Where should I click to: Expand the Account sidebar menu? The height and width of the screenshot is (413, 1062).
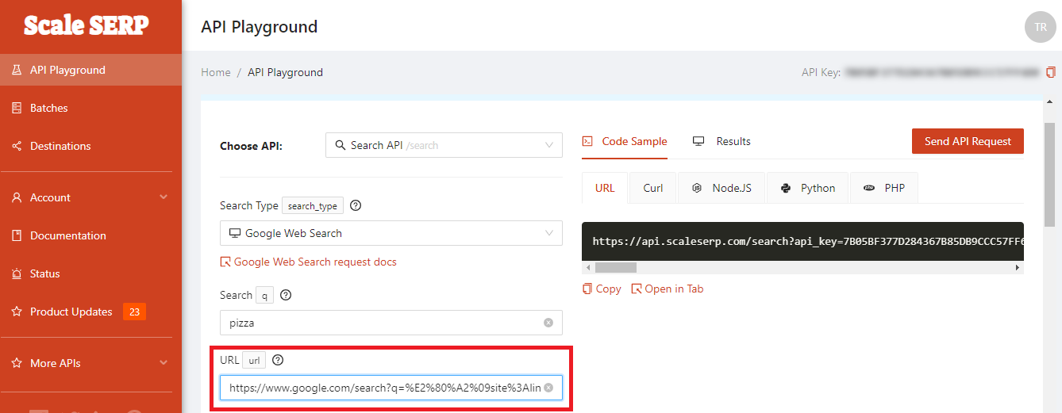(90, 197)
